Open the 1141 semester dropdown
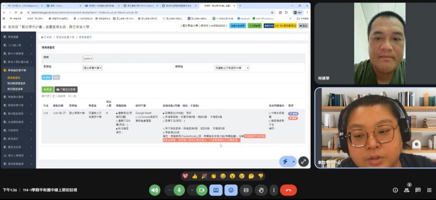Viewport: 436px width, 200px height. pyautogui.click(x=88, y=59)
